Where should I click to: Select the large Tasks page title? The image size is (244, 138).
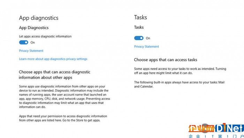(x=140, y=17)
